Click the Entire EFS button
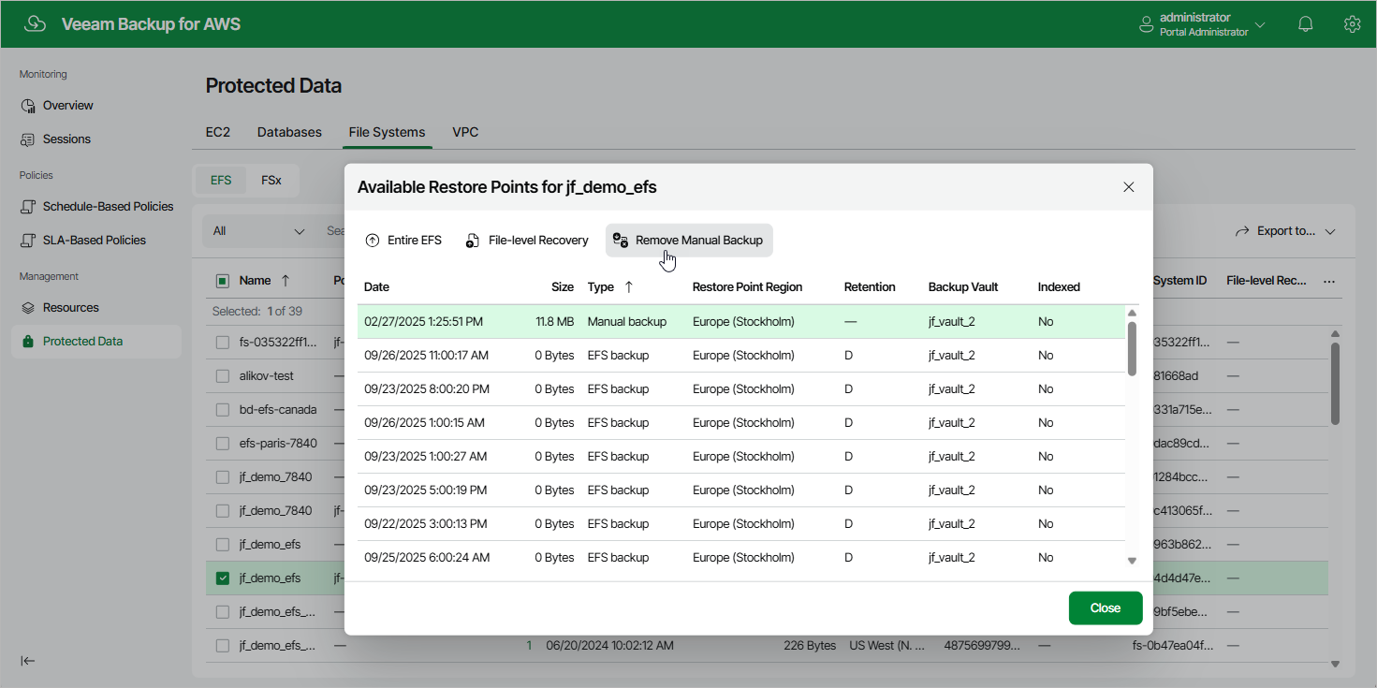This screenshot has height=688, width=1377. tap(403, 241)
